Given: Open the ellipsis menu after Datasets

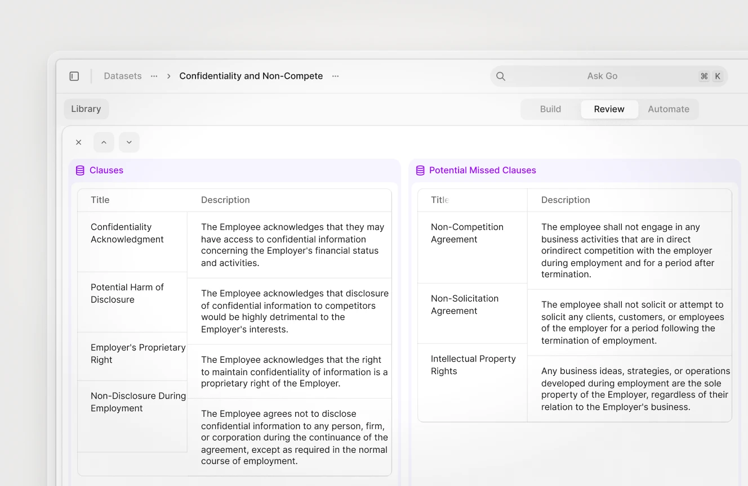Looking at the screenshot, I should click(x=154, y=76).
